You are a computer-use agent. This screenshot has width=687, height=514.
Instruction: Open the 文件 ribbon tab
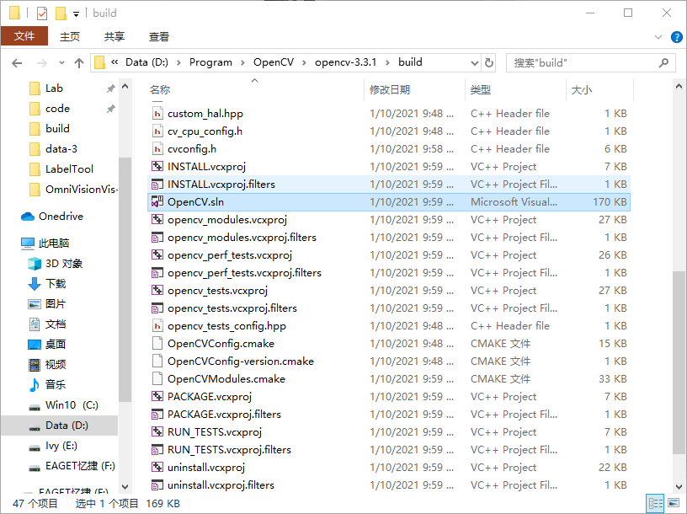coord(24,36)
